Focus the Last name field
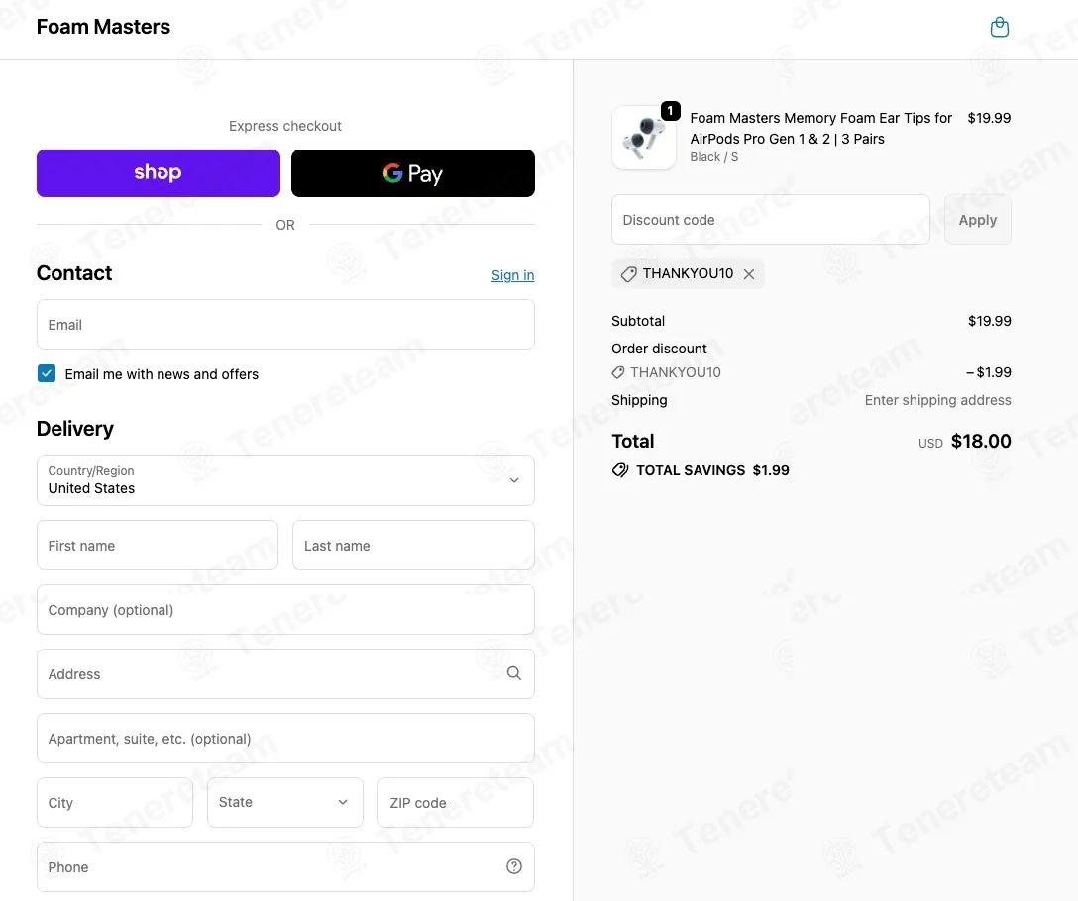 pyautogui.click(x=413, y=546)
